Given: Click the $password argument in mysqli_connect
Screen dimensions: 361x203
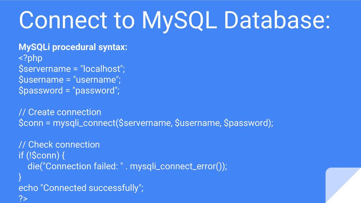Looking at the screenshot, I should tap(246, 123).
